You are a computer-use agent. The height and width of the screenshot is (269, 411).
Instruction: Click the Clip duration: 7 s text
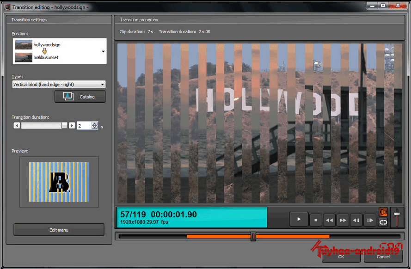pyautogui.click(x=136, y=32)
